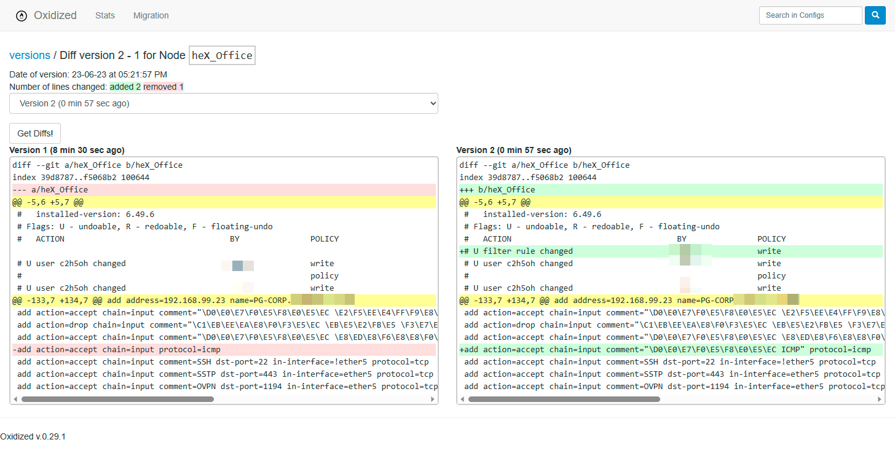This screenshot has height=453, width=895.
Task: Click the Oxidized logo icon
Action: (22, 16)
